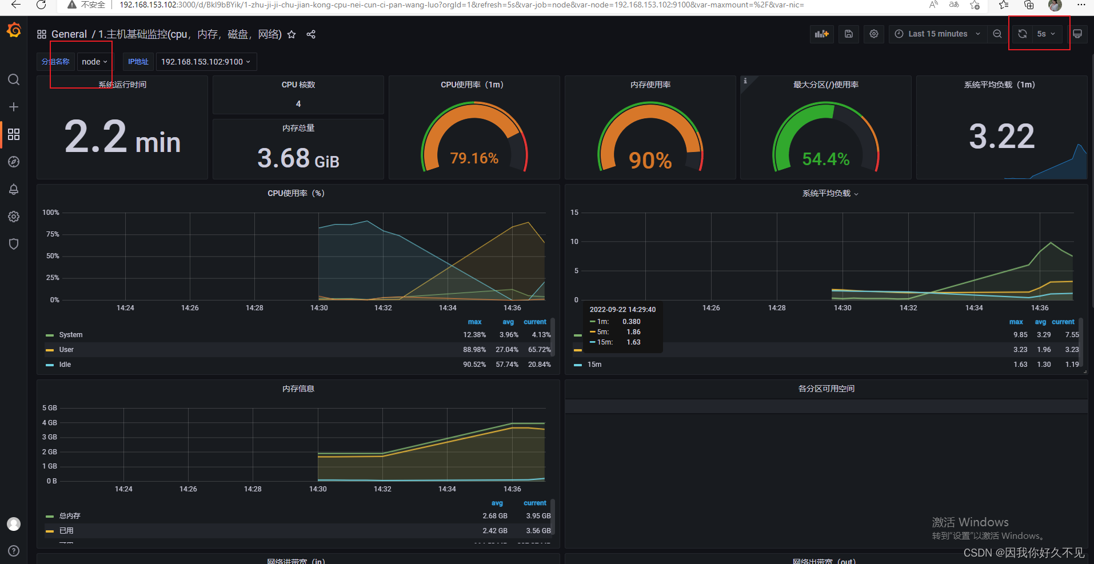Open Server Admin shield icon
Screen dimensions: 1094x564
coord(14,244)
